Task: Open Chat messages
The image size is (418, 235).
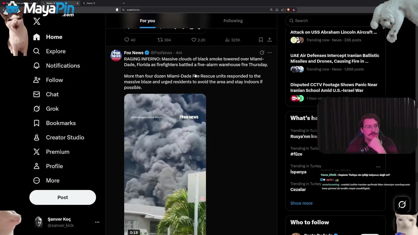Action: (46, 94)
